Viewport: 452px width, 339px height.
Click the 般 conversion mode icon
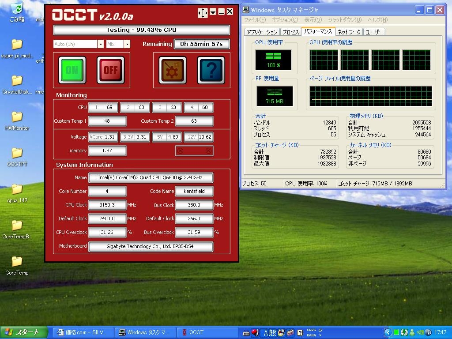(x=273, y=333)
